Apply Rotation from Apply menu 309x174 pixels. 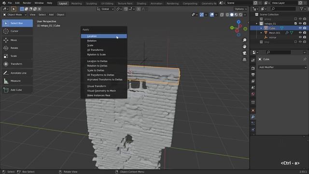[x=104, y=41]
